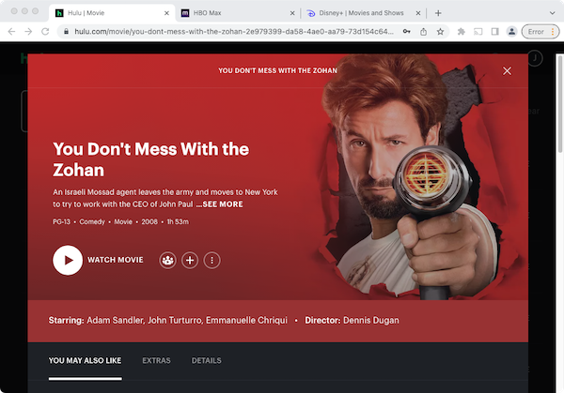This screenshot has height=393, width=564.
Task: Click the top banner title text
Action: (x=277, y=70)
